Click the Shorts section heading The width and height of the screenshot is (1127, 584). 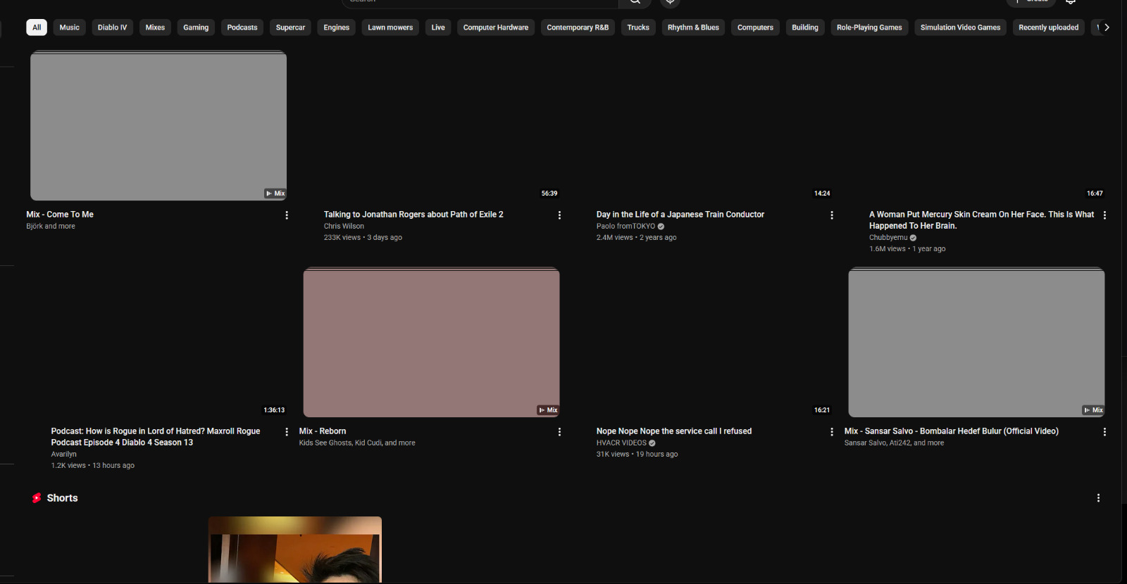[63, 498]
